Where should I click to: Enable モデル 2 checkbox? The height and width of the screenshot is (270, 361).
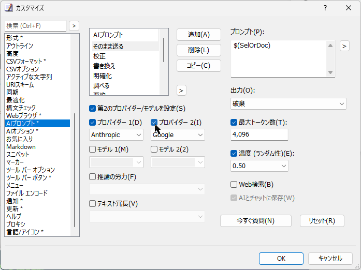click(154, 149)
